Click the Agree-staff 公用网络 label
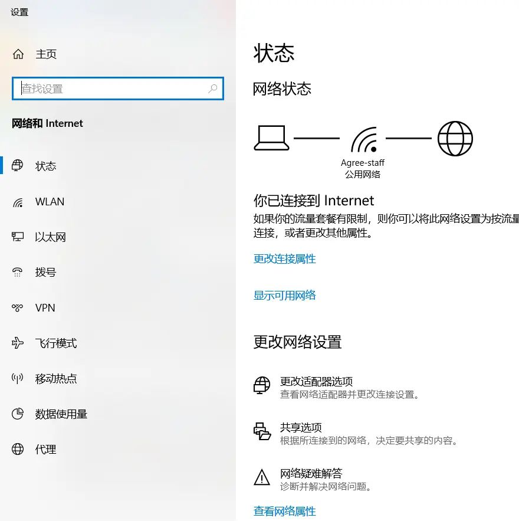519x521 pixels. (x=362, y=168)
